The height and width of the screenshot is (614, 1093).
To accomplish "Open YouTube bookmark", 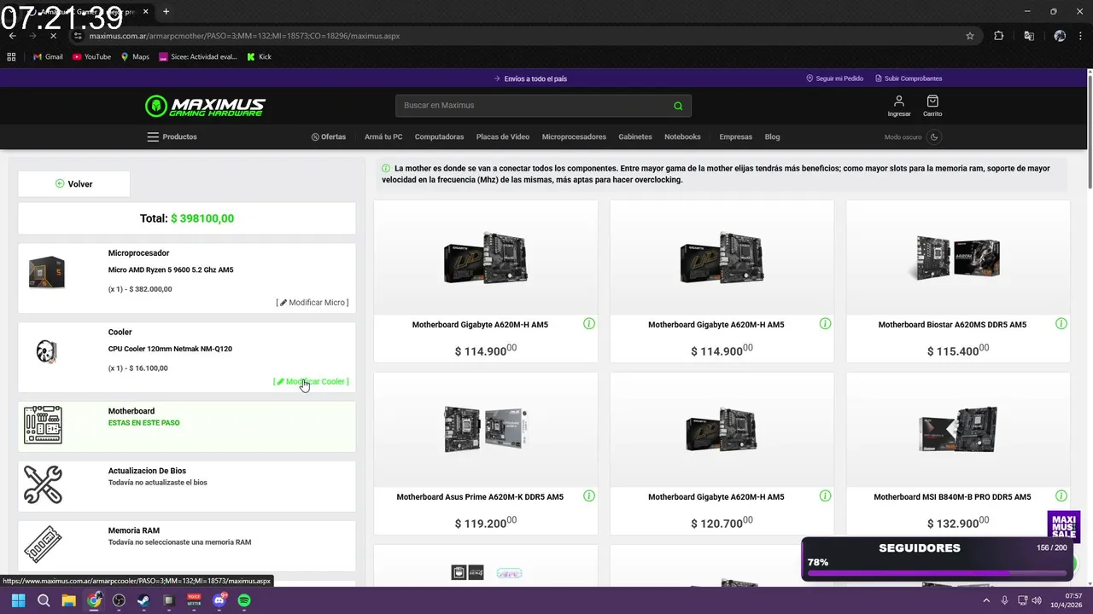I will coord(91,57).
